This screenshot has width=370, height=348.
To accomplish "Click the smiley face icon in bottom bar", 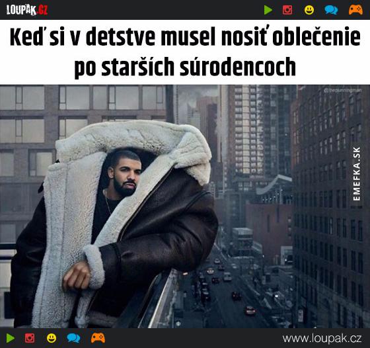I will 52,338.
